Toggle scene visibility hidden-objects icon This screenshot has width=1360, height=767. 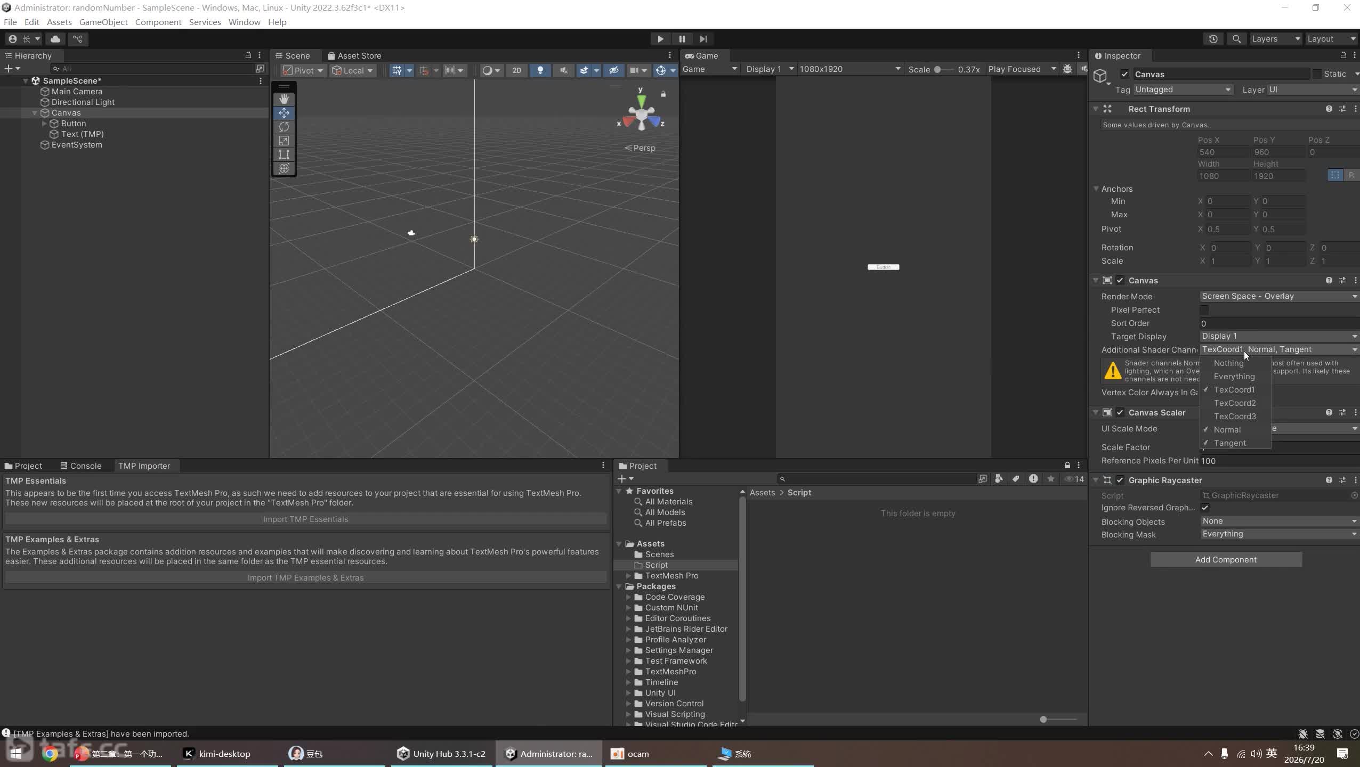(613, 70)
